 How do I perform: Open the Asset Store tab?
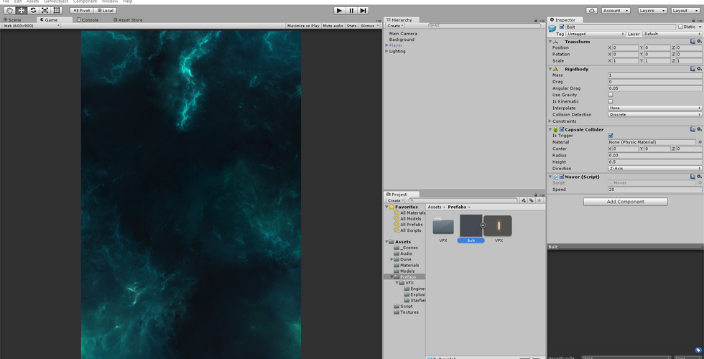[x=128, y=20]
